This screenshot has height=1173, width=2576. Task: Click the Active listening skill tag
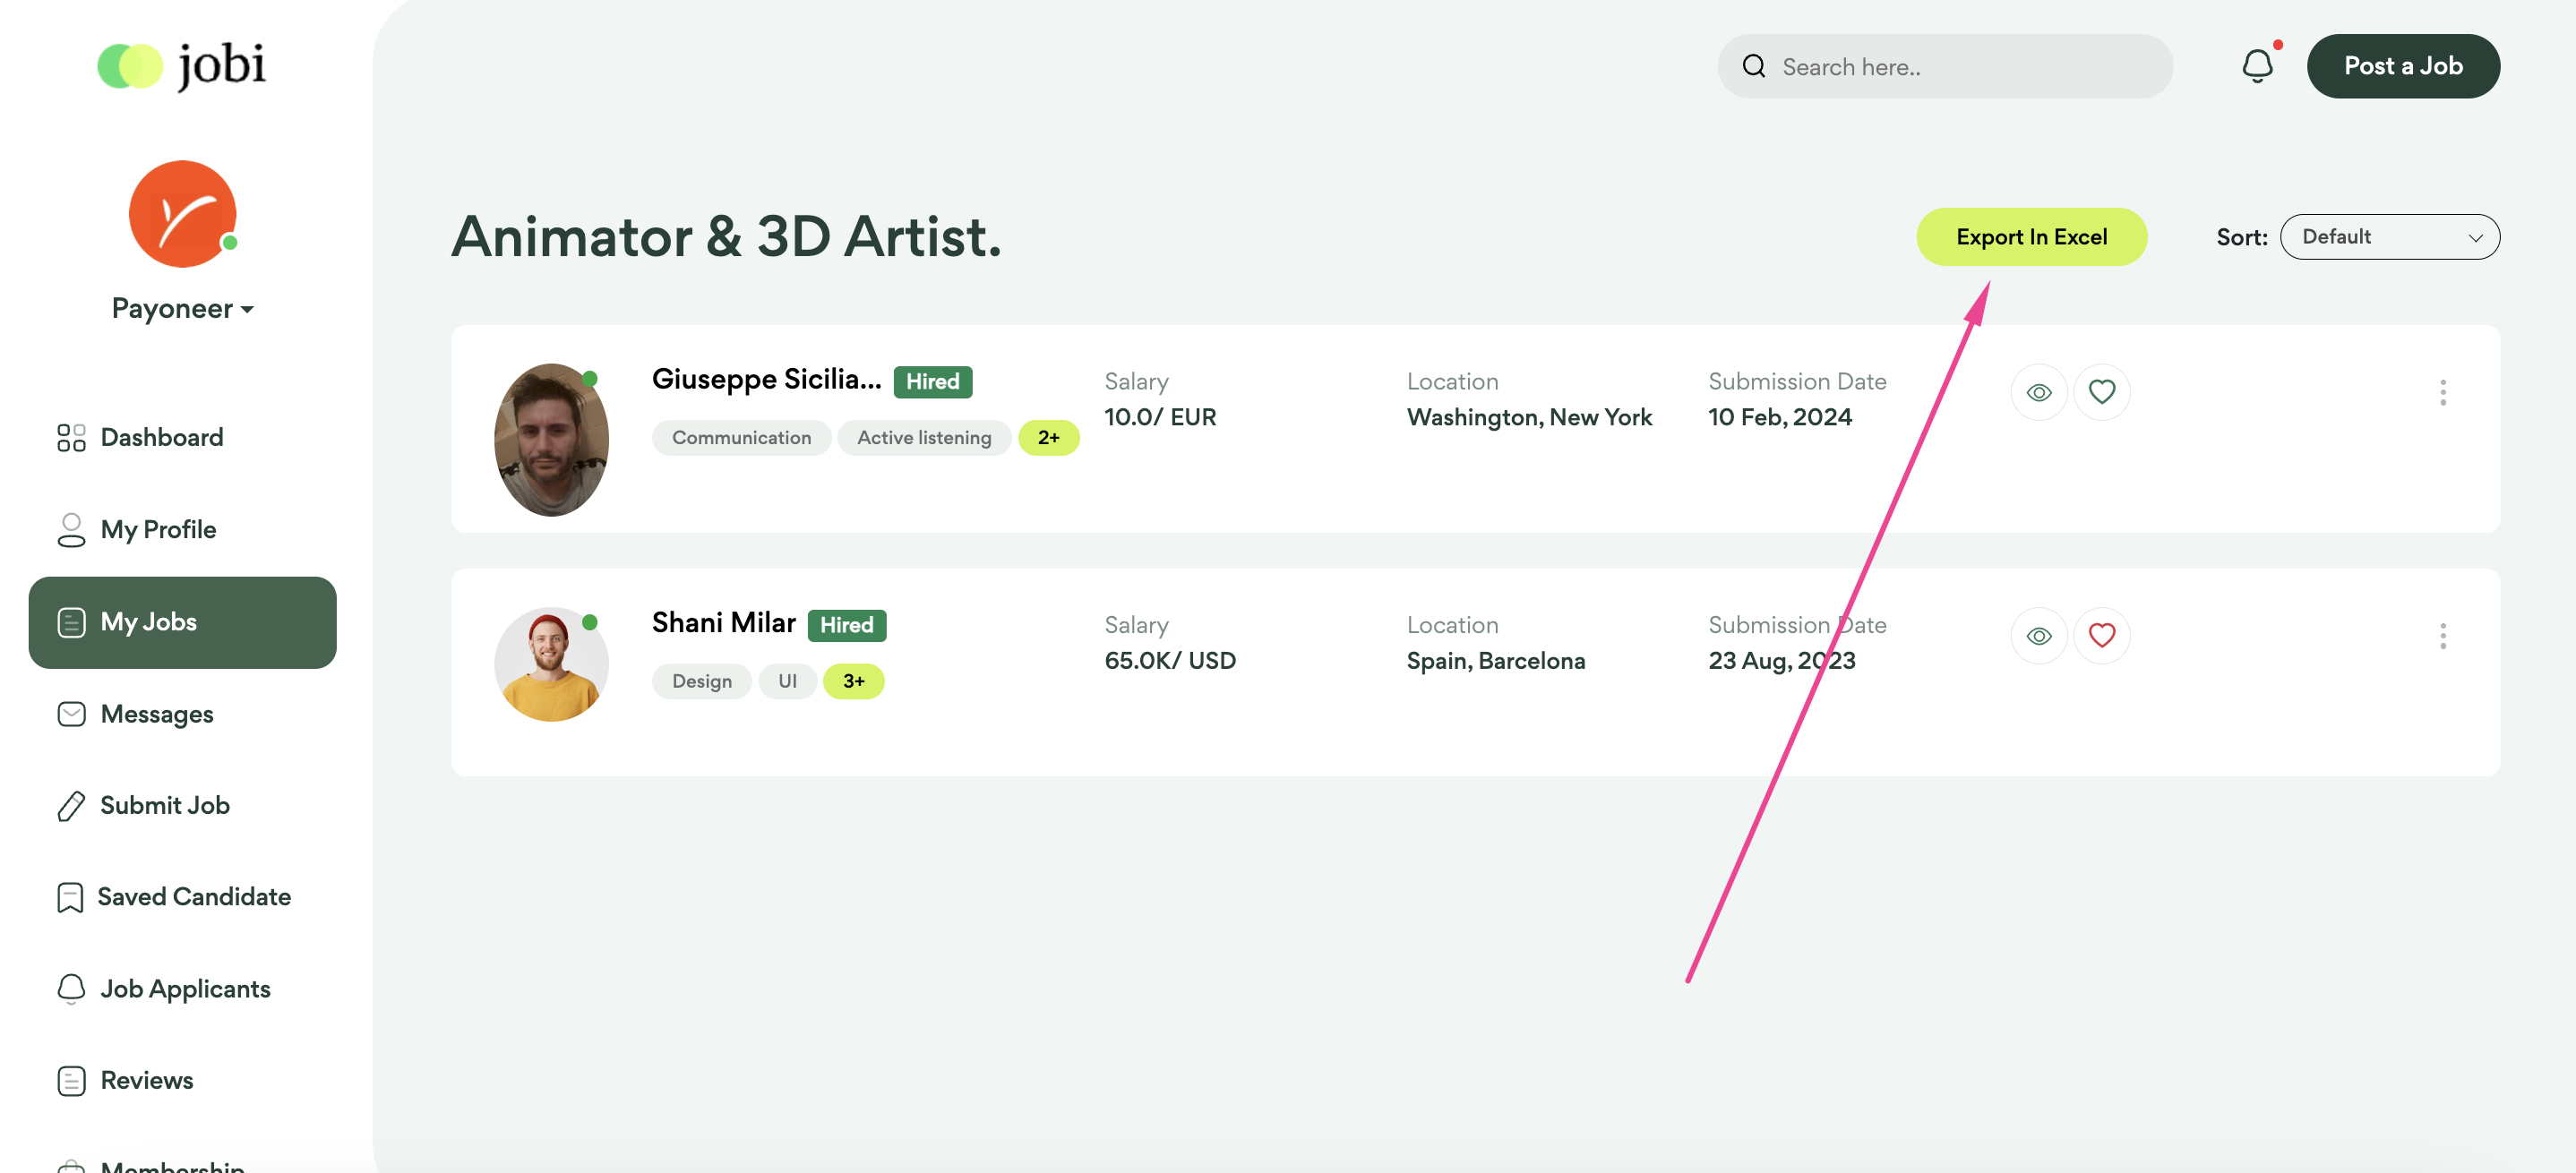924,438
